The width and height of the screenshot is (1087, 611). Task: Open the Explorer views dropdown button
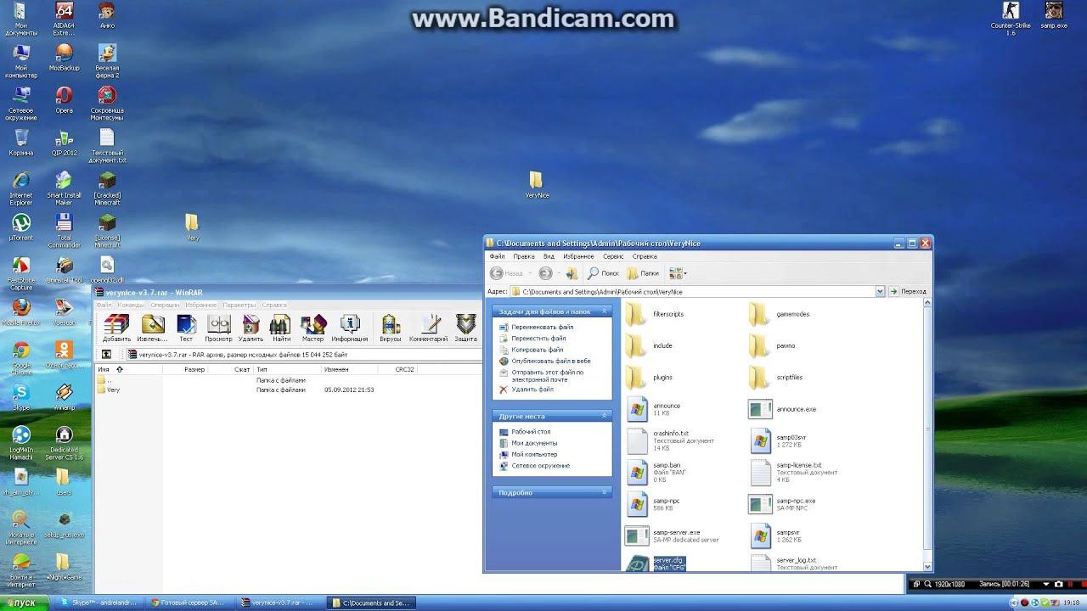[x=678, y=273]
